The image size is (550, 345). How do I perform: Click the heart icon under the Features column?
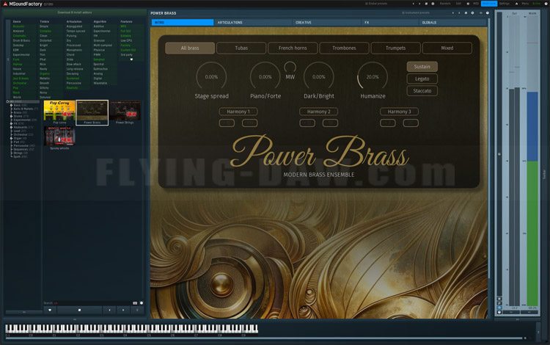tap(131, 59)
